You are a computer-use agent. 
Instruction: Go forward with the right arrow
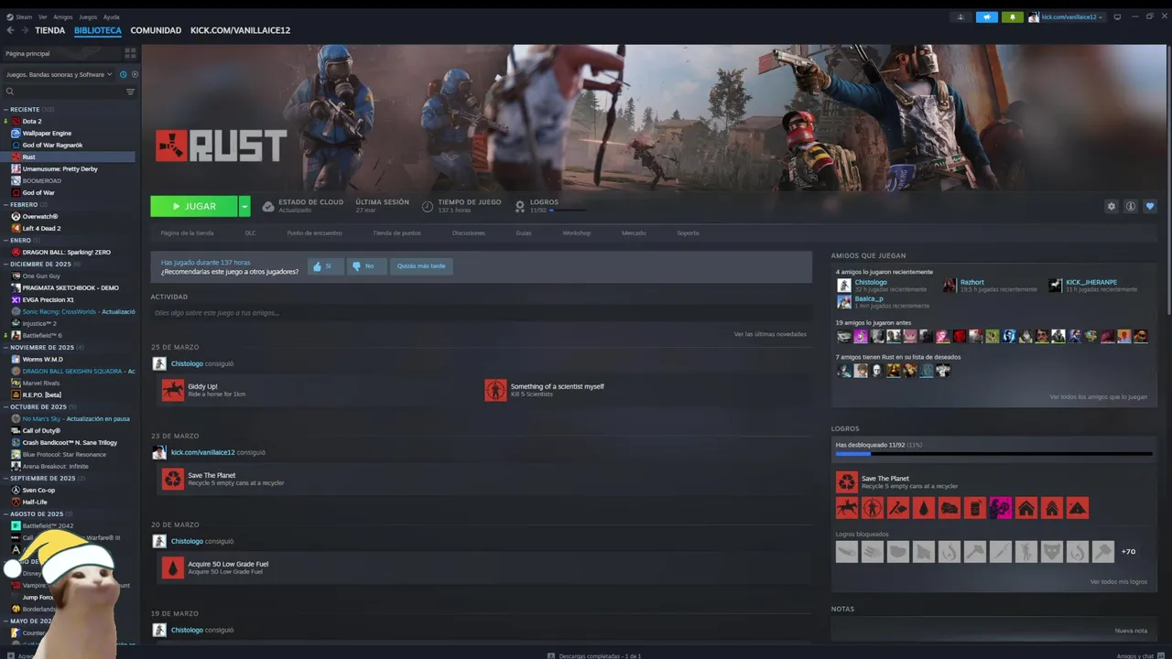coord(25,30)
